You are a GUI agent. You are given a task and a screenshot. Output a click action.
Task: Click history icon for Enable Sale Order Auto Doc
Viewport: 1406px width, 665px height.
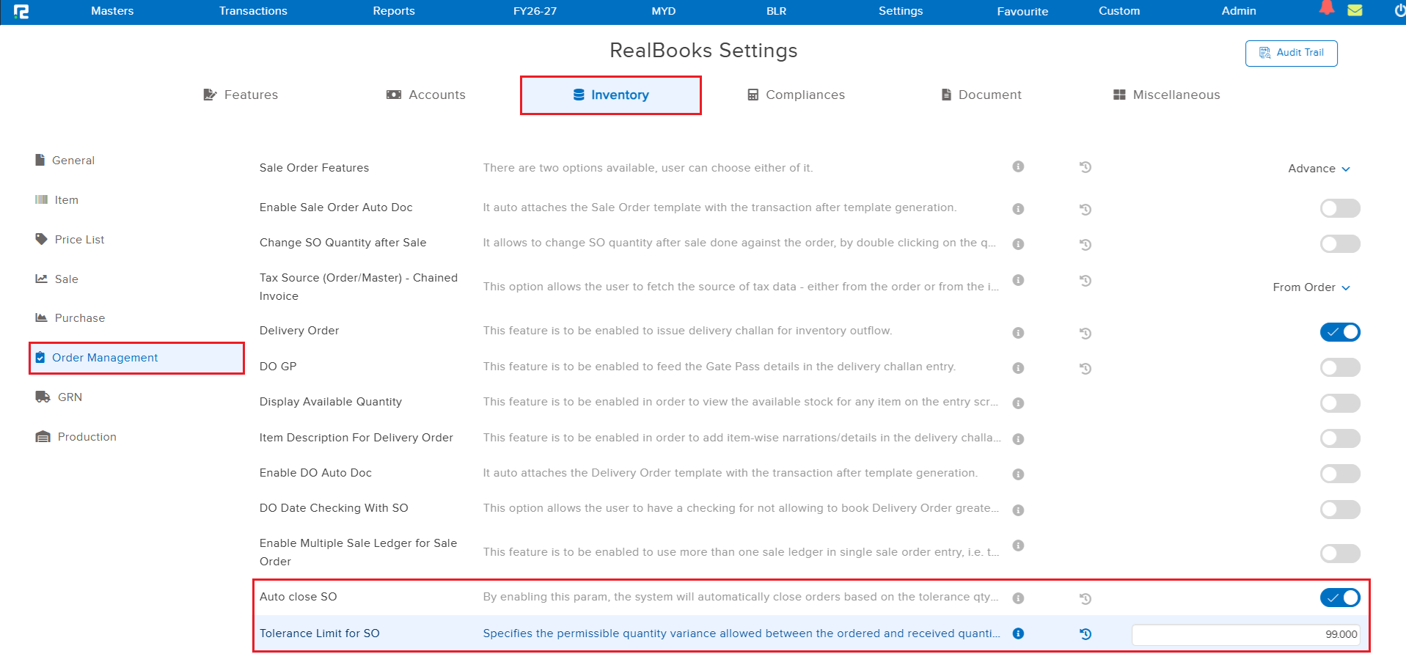1085,210
